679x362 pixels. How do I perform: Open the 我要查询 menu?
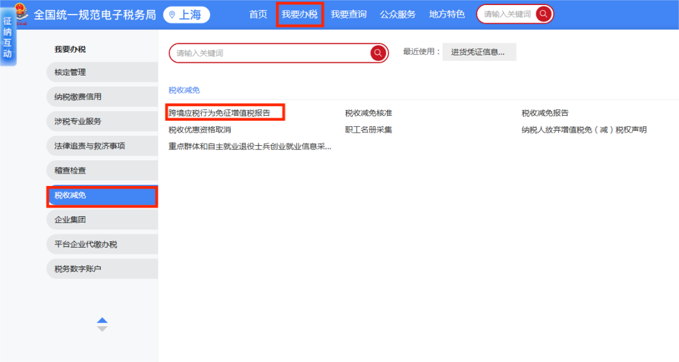(348, 14)
